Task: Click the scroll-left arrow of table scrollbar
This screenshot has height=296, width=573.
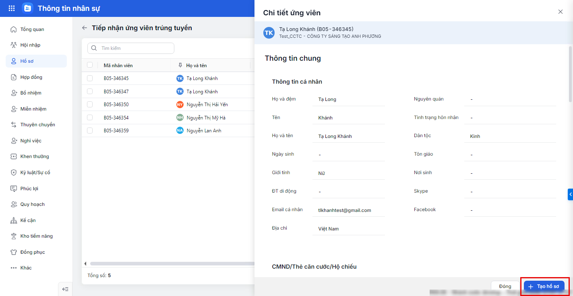Action: 85,264
